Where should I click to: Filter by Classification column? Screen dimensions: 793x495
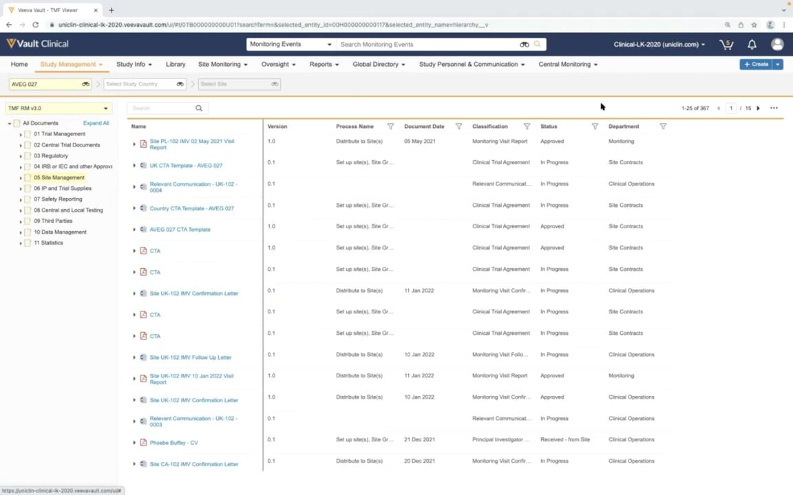[527, 126]
